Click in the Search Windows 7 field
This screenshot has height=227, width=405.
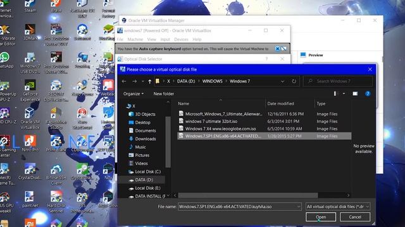[x=338, y=81]
